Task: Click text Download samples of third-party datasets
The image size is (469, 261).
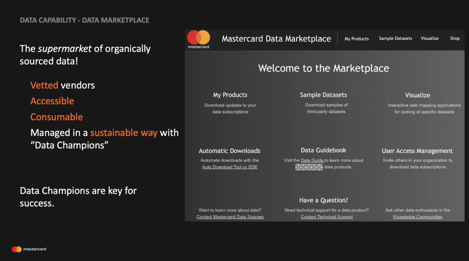Action: [x=326, y=108]
